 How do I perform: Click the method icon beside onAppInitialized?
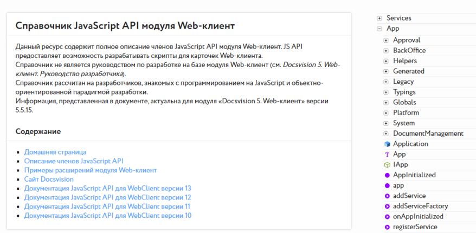coord(387,217)
